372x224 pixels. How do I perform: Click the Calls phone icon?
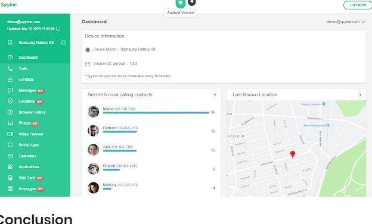click(x=10, y=68)
